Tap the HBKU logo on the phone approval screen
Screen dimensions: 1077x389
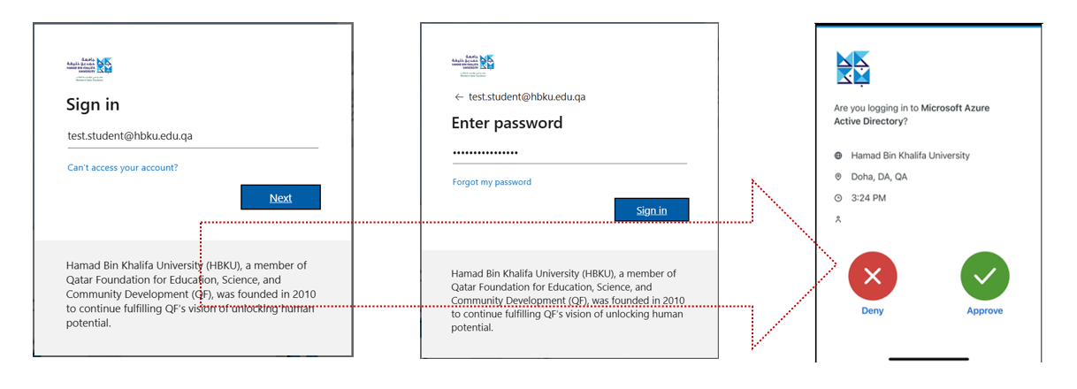point(852,68)
